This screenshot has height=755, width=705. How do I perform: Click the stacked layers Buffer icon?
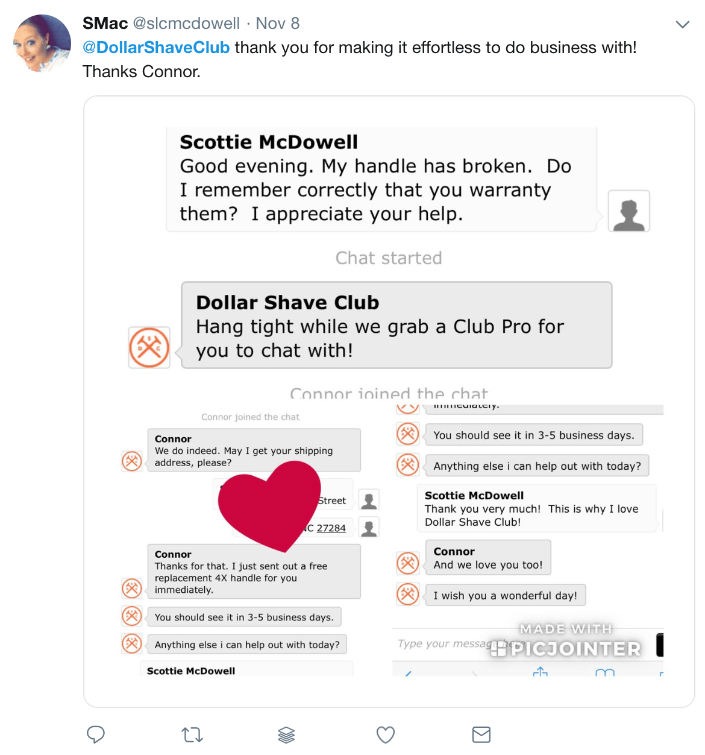pyautogui.click(x=286, y=734)
